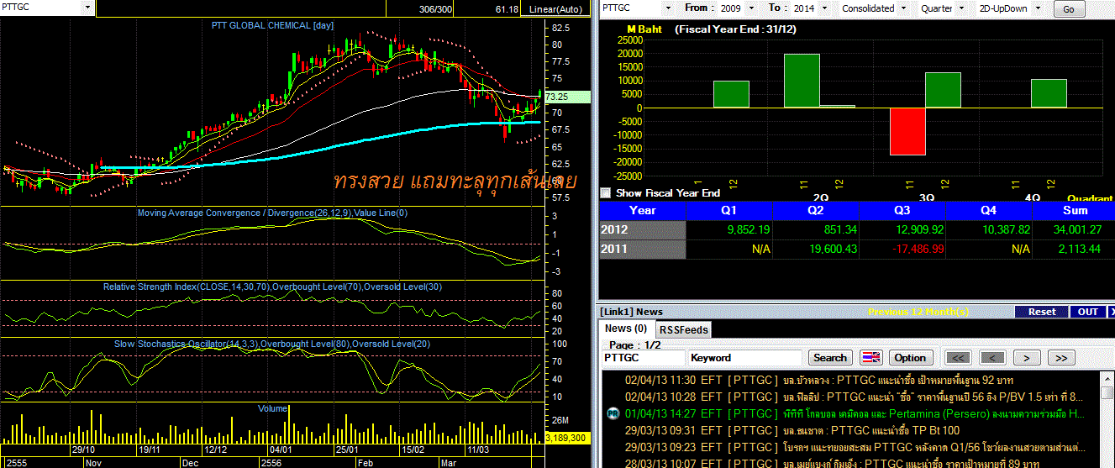This screenshot has height=468, width=1115.
Task: Open the news Option button
Action: coord(909,357)
